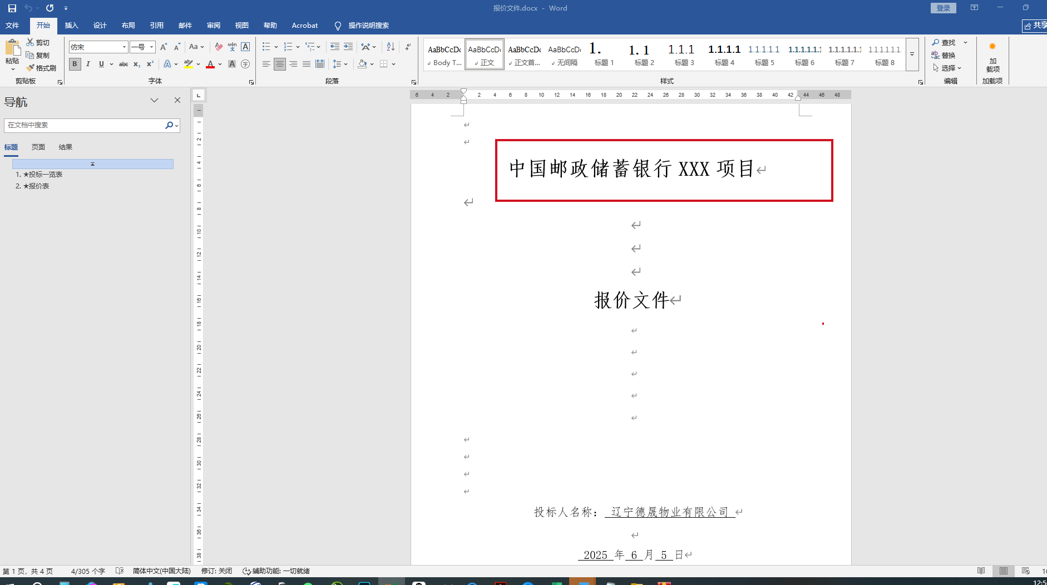Align text to the left

266,64
